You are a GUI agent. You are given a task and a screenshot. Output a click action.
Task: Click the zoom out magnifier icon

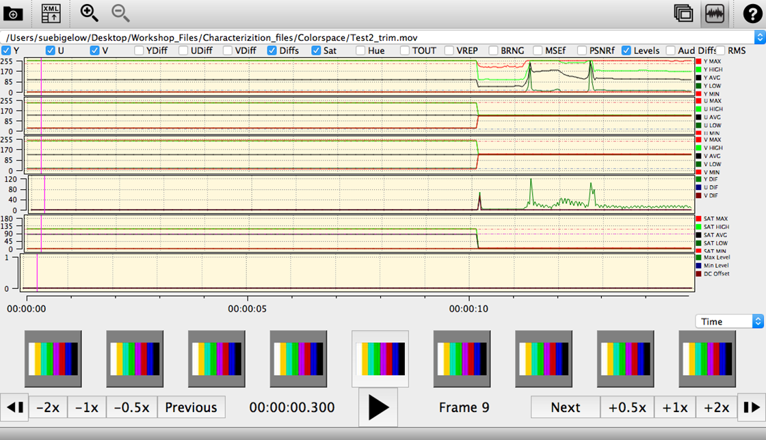point(120,13)
